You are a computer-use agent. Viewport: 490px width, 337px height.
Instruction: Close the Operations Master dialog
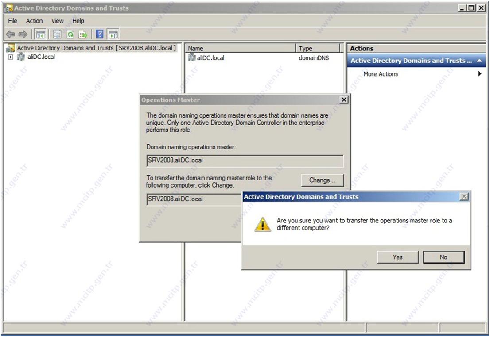click(344, 100)
